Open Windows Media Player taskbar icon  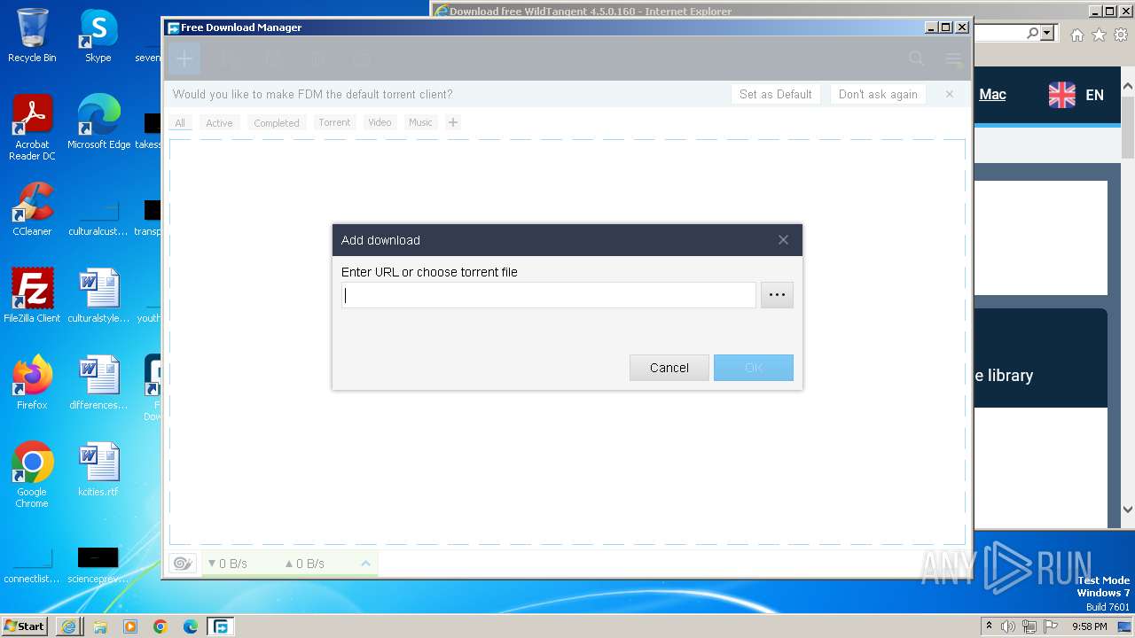coord(130,626)
